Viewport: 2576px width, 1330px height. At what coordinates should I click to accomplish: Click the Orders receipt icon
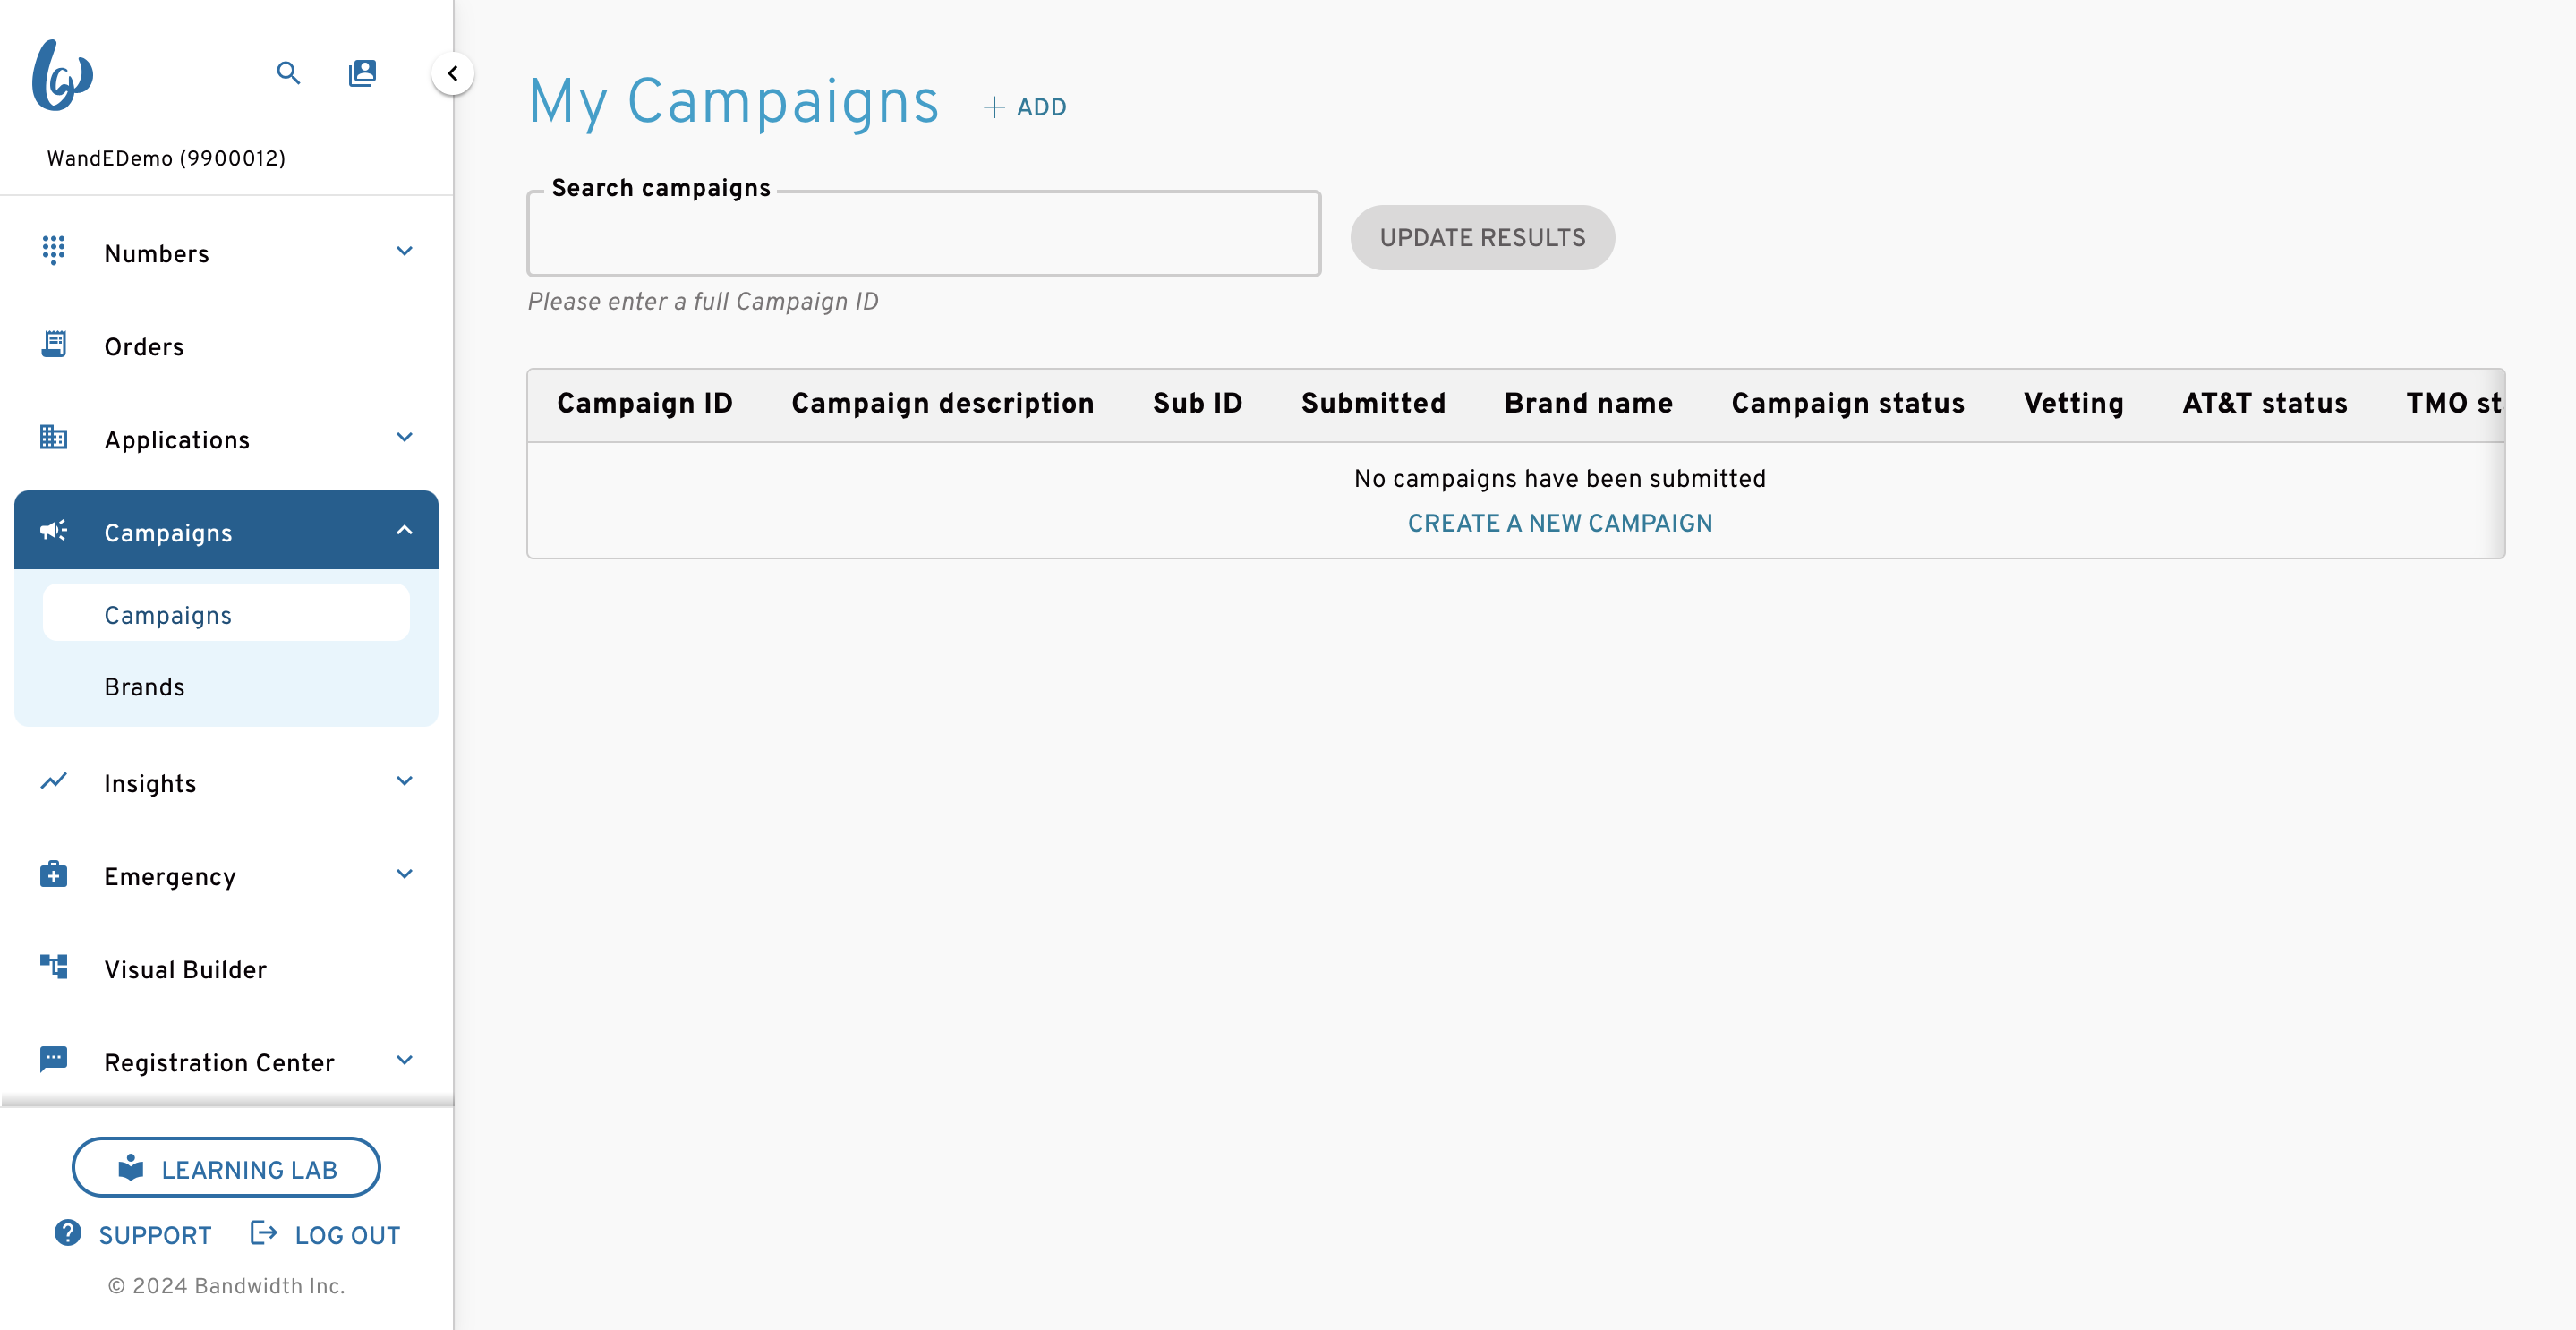coord(54,344)
